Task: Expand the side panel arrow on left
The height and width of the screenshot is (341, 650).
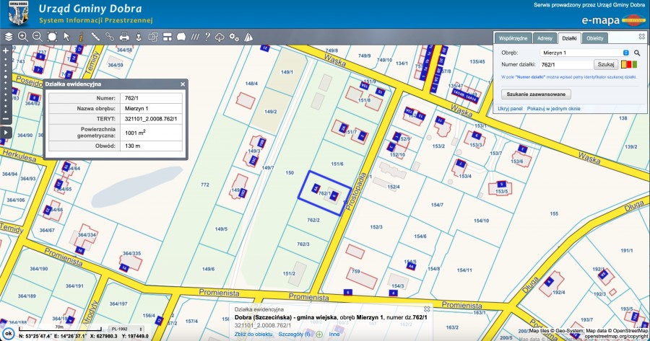Action: coord(6,131)
